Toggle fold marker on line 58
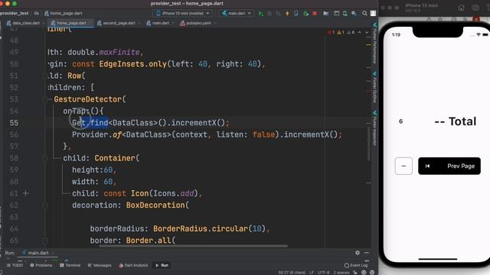Screen dimensions: 490x275 pos(45,158)
